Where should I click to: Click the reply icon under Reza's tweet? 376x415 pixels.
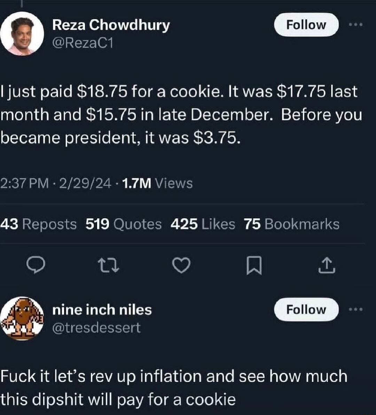pos(36,266)
